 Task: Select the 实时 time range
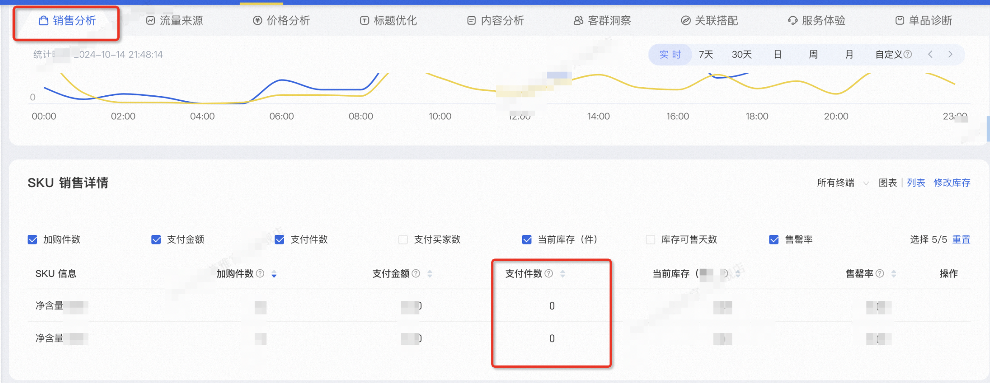click(x=670, y=55)
